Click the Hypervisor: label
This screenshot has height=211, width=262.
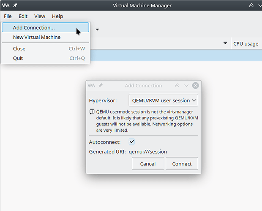pyautogui.click(x=103, y=100)
